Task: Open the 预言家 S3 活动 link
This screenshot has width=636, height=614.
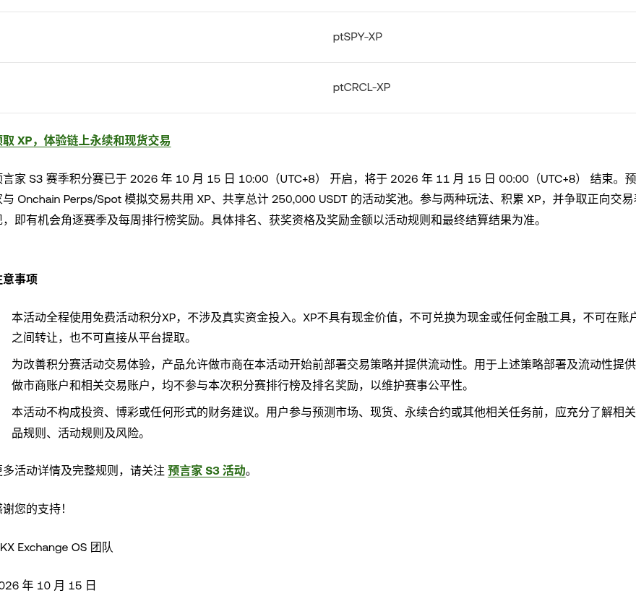Action: tap(207, 470)
